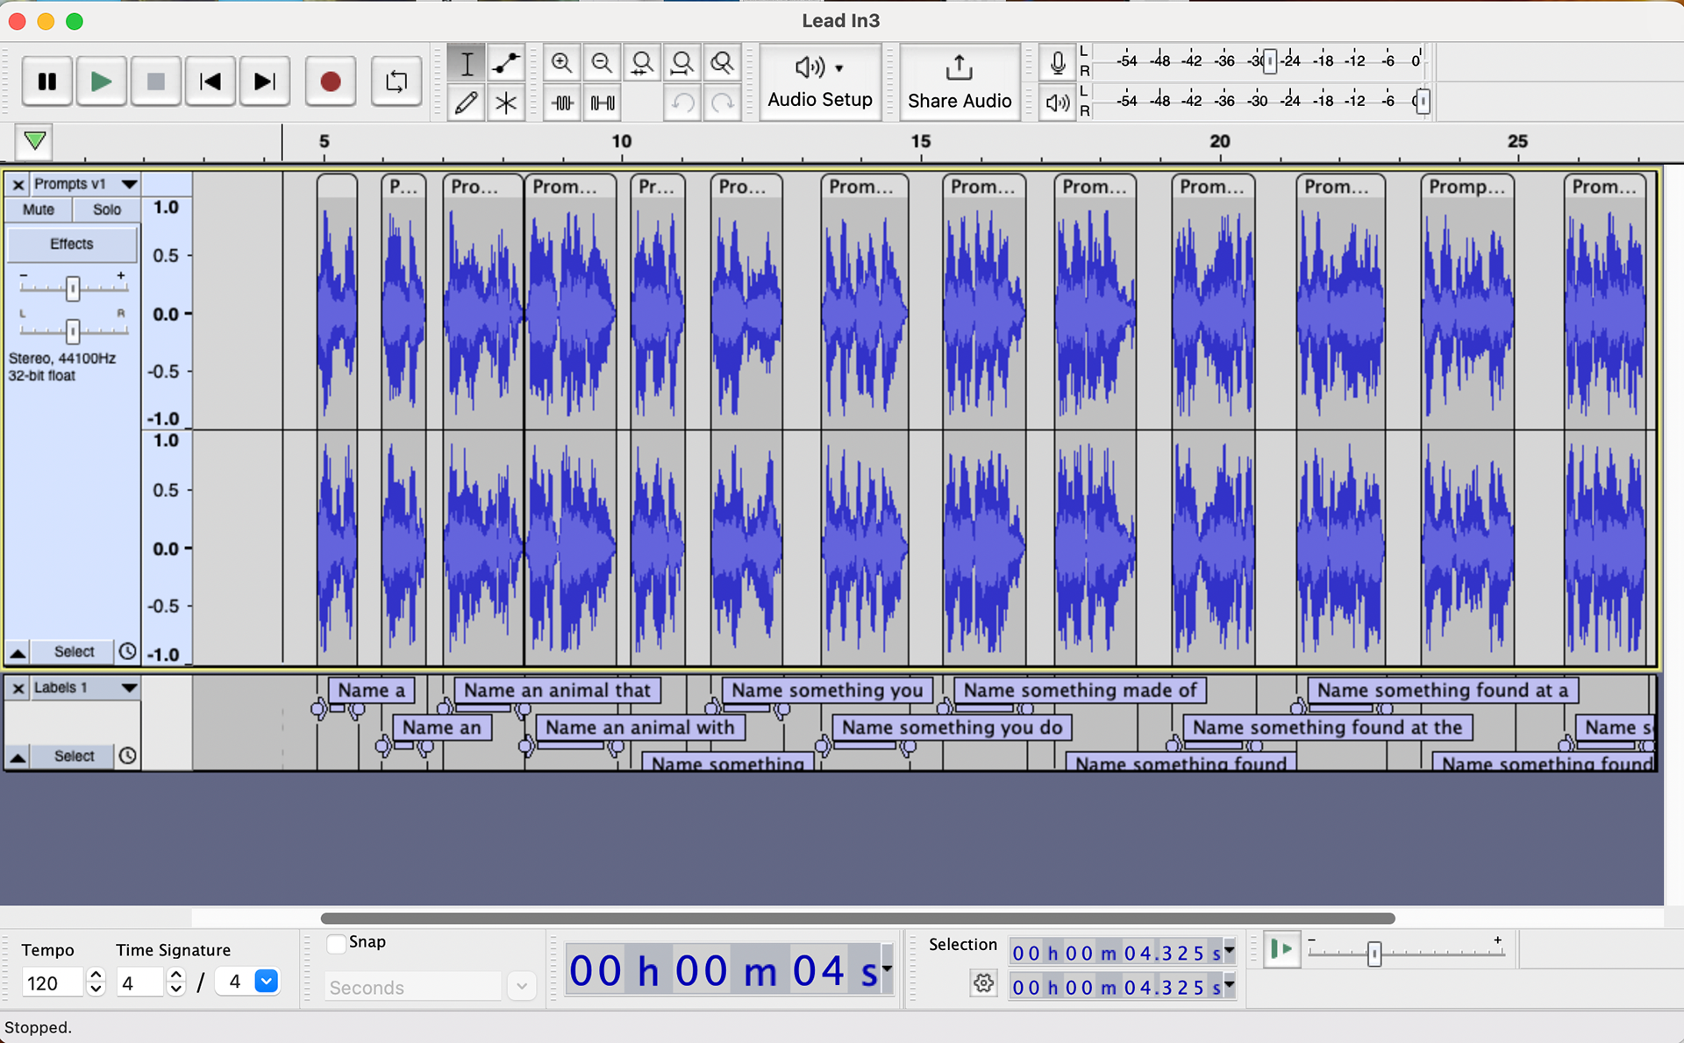Toggle the Loop playback button
This screenshot has width=1684, height=1043.
click(396, 82)
